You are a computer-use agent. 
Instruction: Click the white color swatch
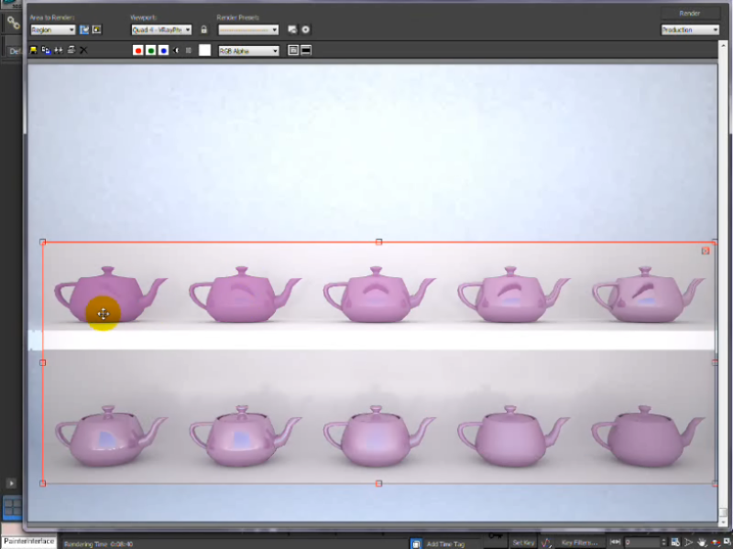(204, 50)
